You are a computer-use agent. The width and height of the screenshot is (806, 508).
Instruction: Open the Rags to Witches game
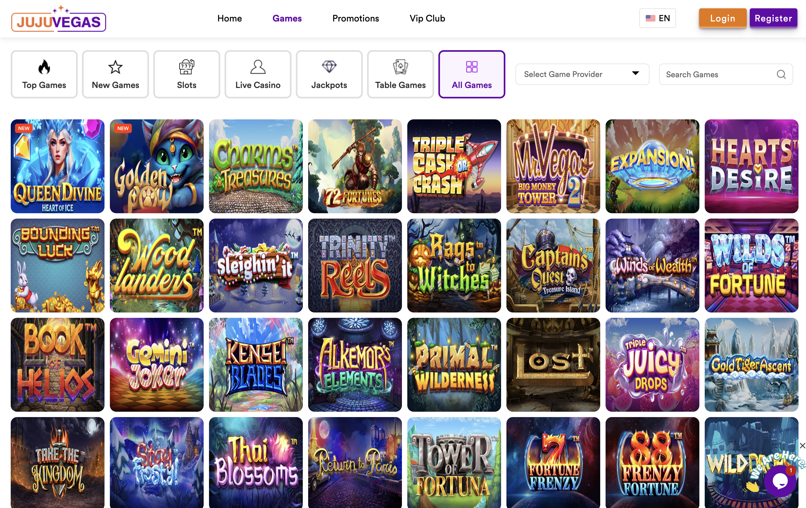click(x=454, y=265)
